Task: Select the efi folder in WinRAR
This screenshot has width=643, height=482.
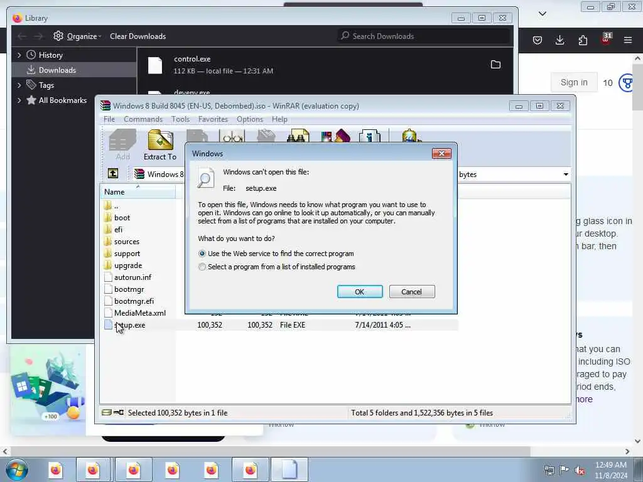Action: 118,229
